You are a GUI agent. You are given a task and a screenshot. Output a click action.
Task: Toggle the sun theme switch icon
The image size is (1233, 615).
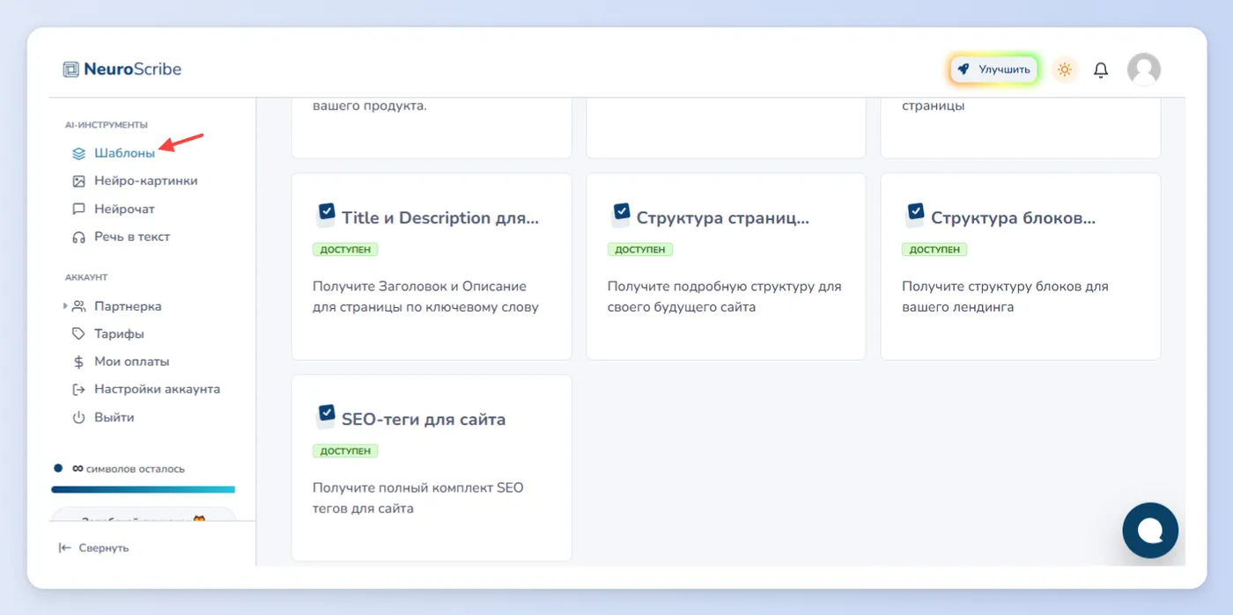point(1065,70)
